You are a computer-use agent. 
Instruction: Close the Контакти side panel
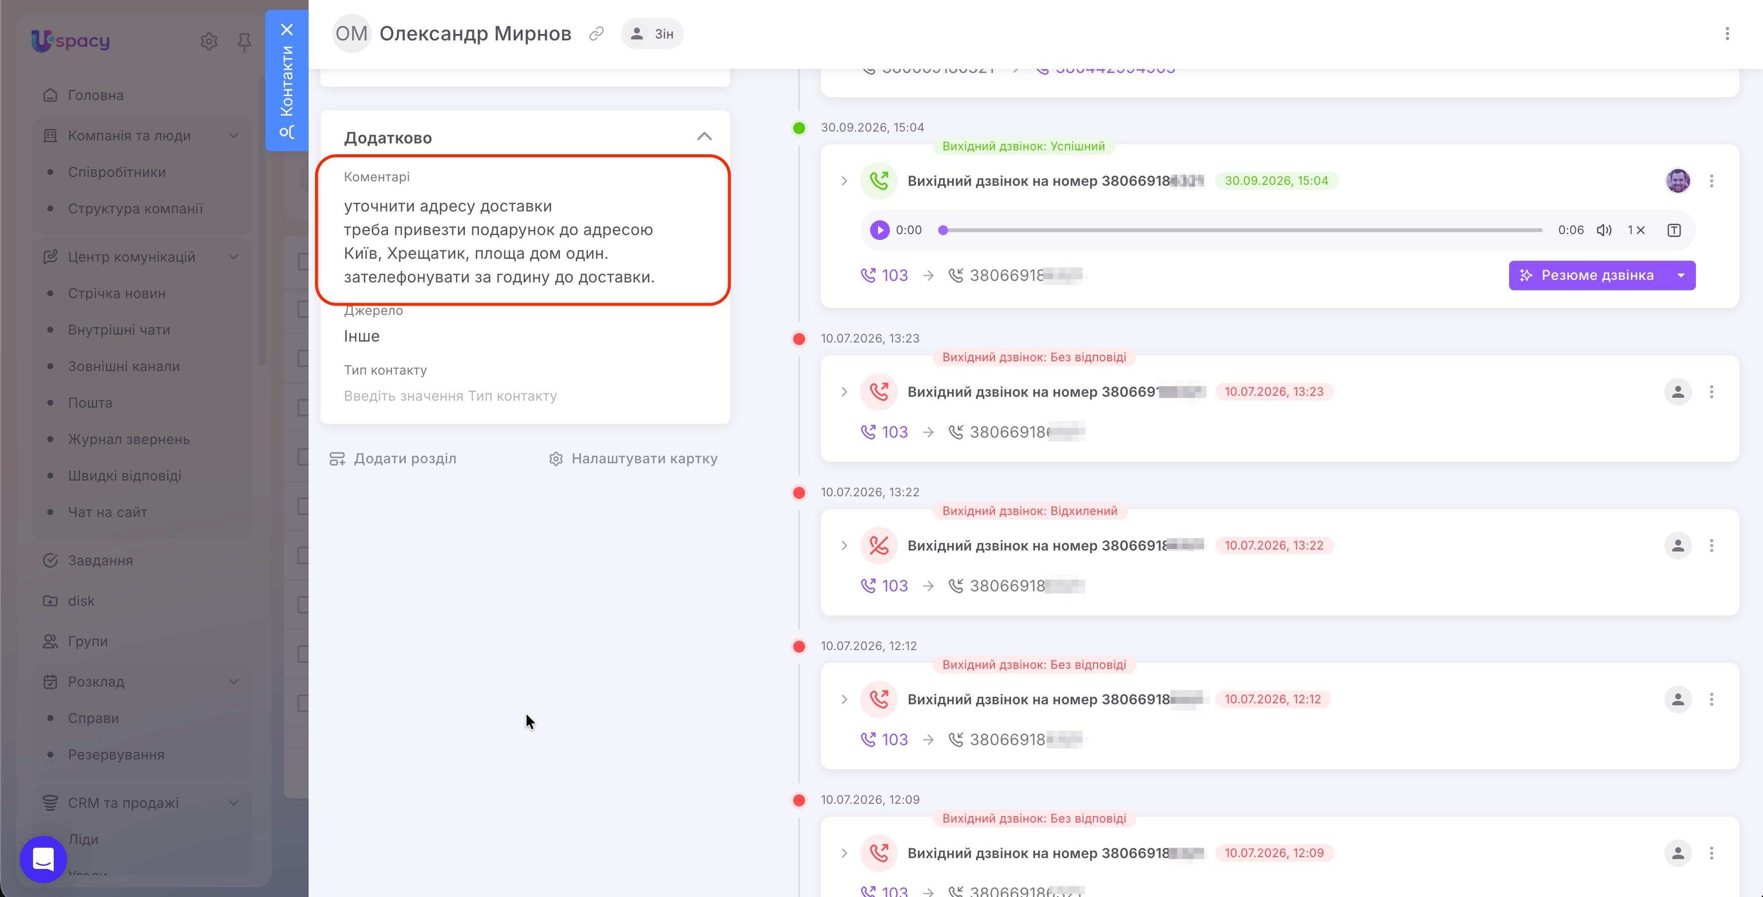coord(287,30)
